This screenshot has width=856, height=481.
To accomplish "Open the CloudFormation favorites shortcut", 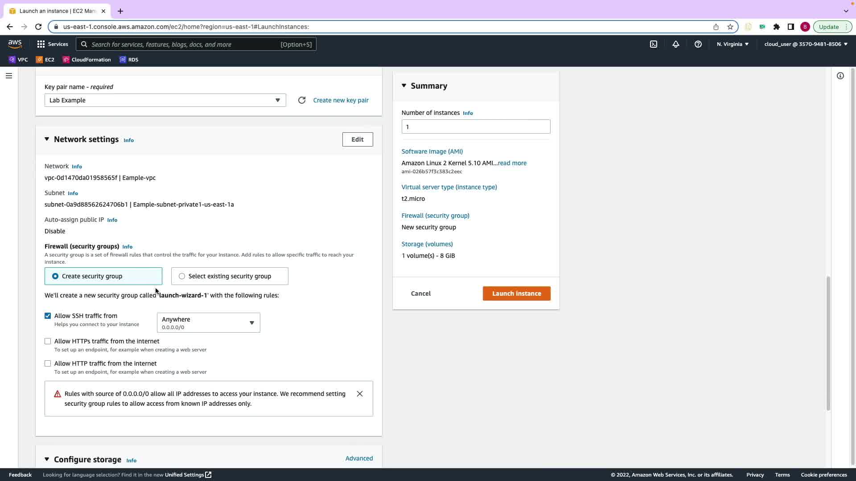I will [86, 60].
